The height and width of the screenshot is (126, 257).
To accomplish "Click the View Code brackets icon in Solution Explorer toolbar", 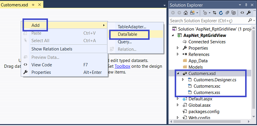I will tap(242, 13).
